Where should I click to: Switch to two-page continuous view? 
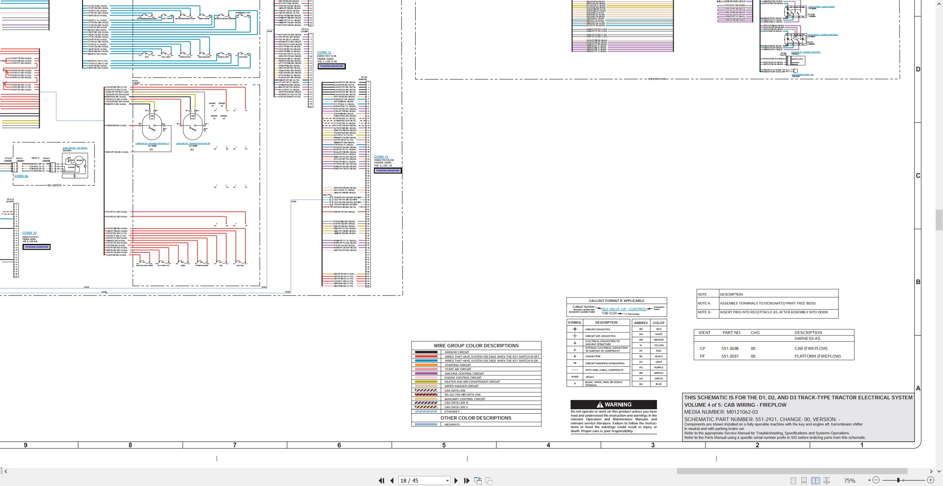(827, 480)
